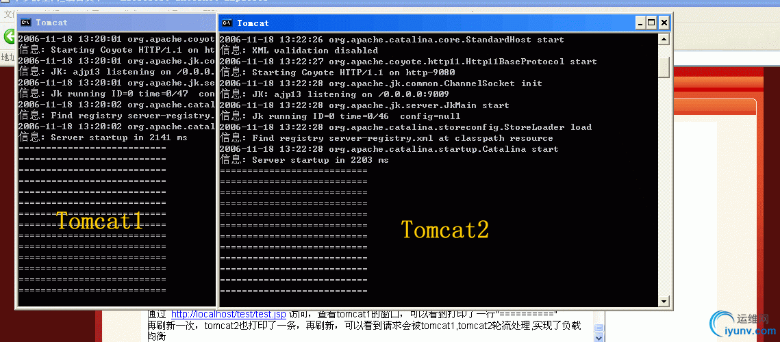Click the blue scroll-down chevron of the browser text box
This screenshot has height=342, width=780.
pyautogui.click(x=599, y=338)
